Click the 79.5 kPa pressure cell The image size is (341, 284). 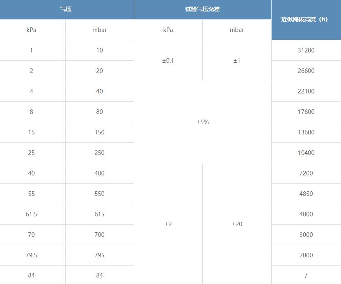[32, 255]
